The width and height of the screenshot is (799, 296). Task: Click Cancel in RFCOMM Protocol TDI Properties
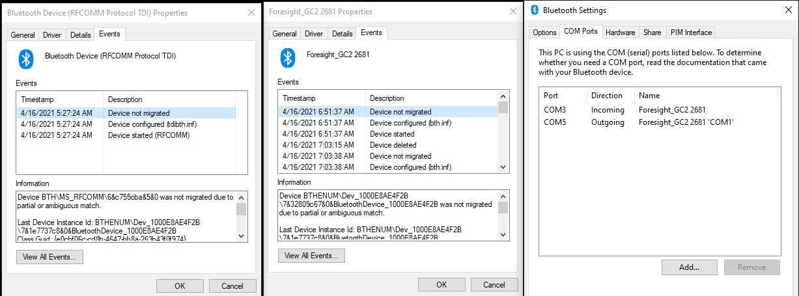coord(232,286)
